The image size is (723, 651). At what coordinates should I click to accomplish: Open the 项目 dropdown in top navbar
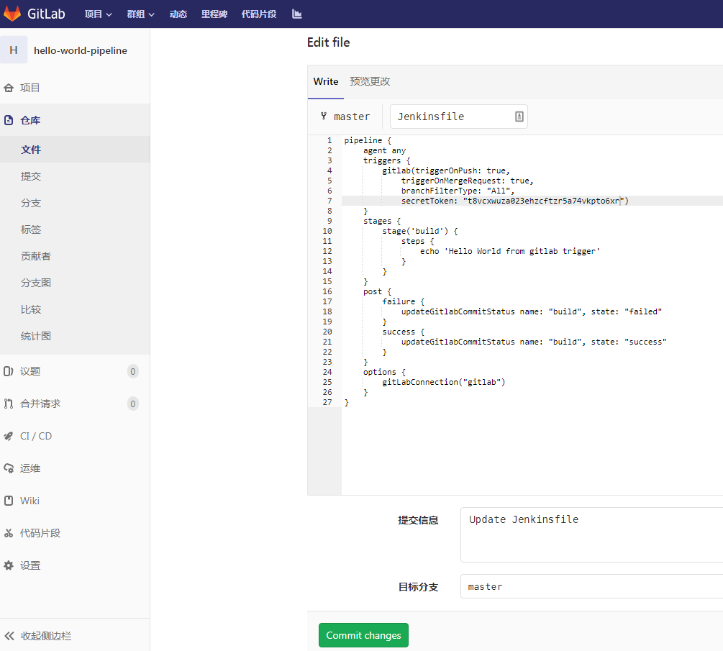[99, 14]
